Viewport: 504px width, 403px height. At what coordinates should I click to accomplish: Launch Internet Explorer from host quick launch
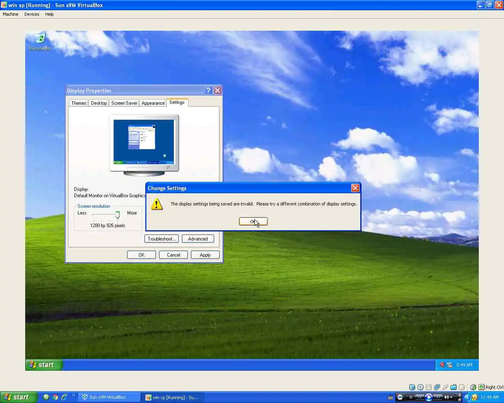point(64,397)
